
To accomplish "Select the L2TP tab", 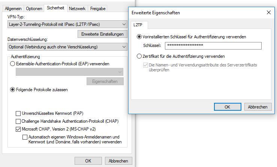I will pos(138,25).
